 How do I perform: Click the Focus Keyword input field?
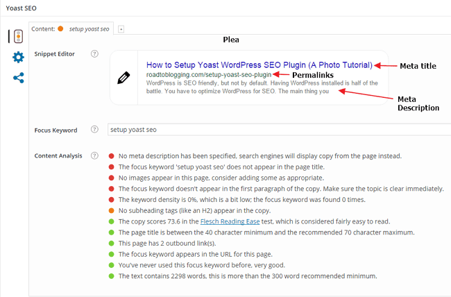tap(279, 130)
